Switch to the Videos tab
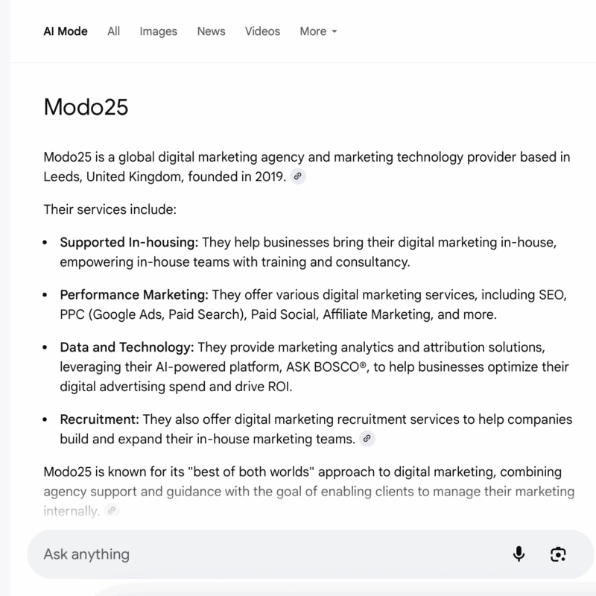Screen dimensions: 596x596 pyautogui.click(x=262, y=31)
